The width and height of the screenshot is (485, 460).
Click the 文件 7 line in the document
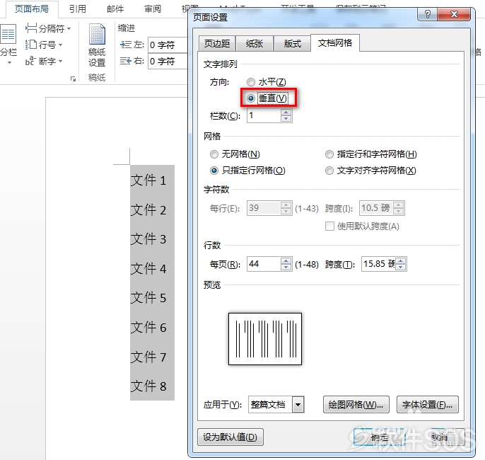[148, 357]
